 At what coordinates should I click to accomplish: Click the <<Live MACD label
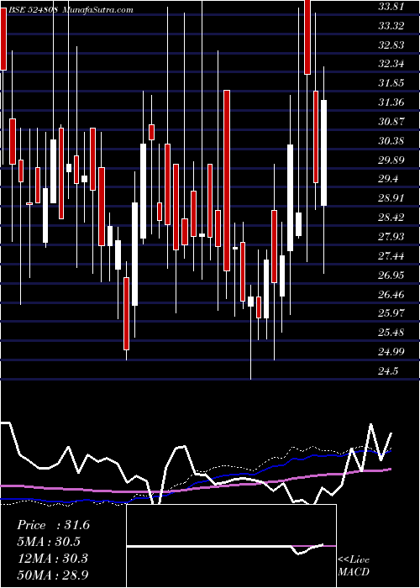point(354,565)
